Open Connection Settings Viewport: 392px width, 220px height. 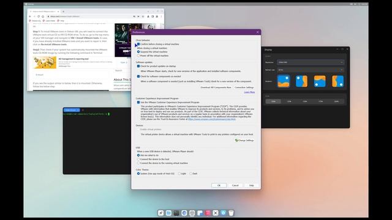[x=244, y=87]
